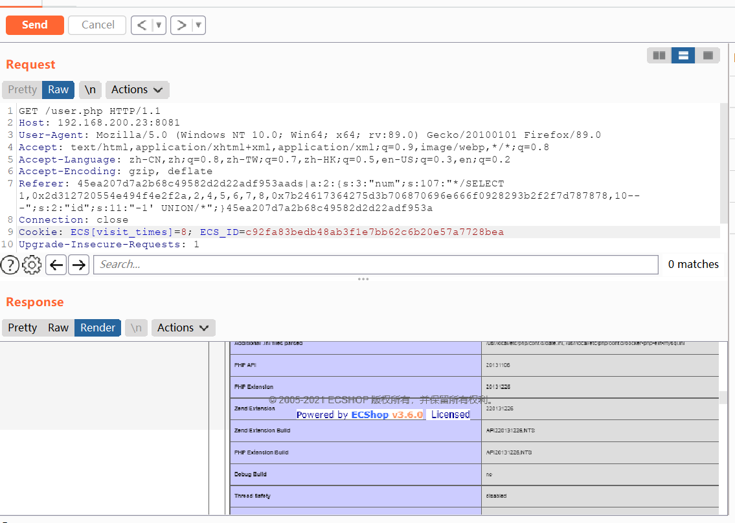The width and height of the screenshot is (735, 523).
Task: Select the Raw tab in Response
Action: click(58, 328)
